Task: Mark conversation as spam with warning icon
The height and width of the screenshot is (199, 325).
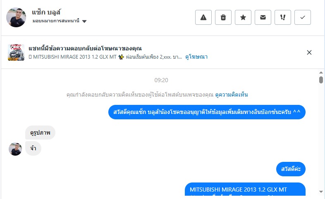Action: (x=203, y=17)
